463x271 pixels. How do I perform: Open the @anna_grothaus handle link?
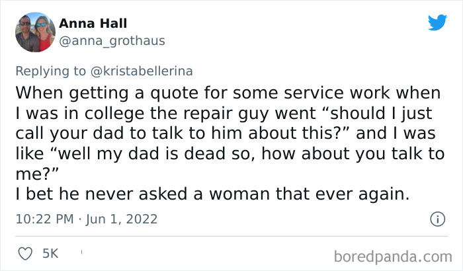[112, 41]
